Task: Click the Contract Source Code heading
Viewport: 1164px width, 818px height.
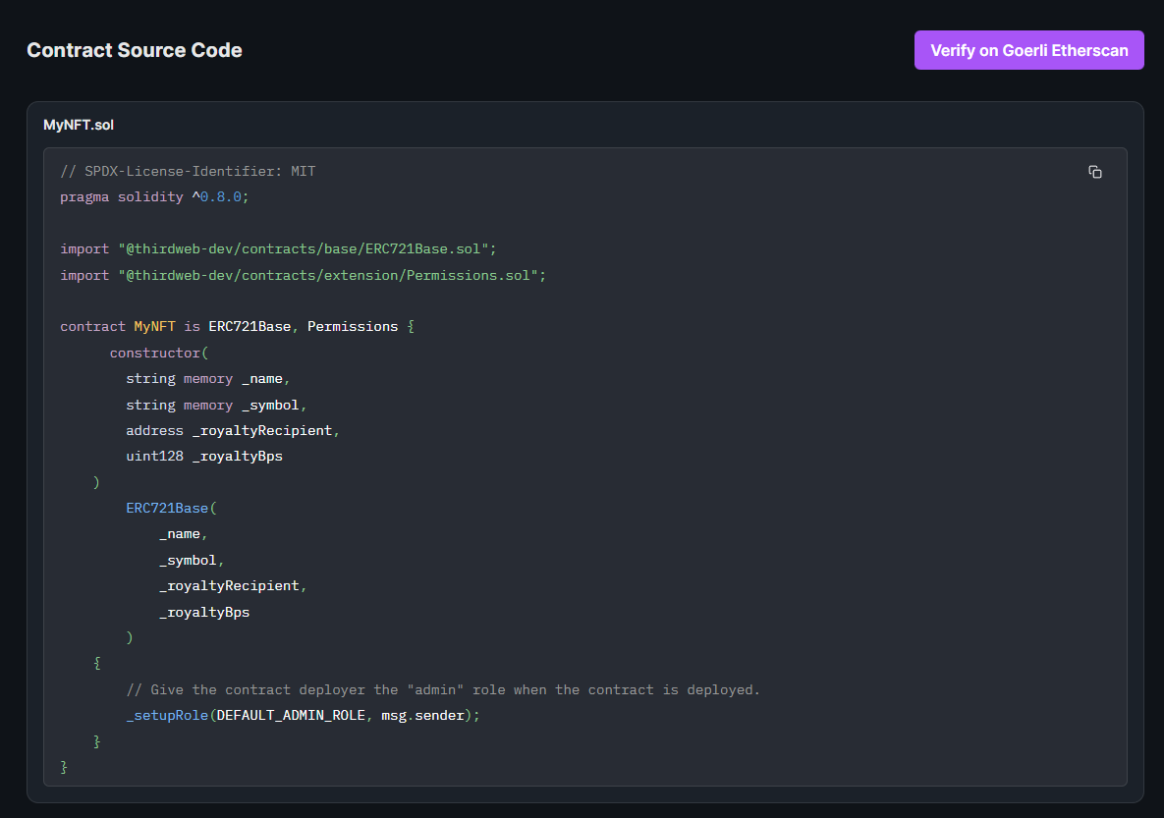Action: pyautogui.click(x=135, y=50)
